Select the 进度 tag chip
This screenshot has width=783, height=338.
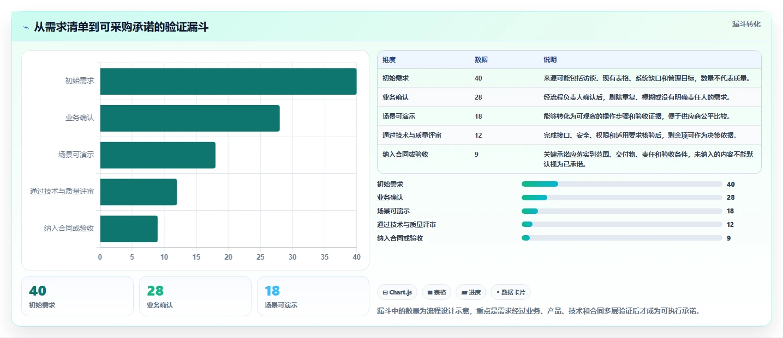471,292
